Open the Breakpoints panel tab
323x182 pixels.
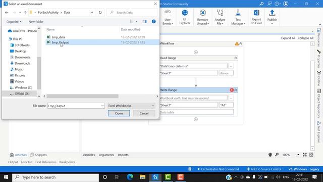[x=67, y=162]
